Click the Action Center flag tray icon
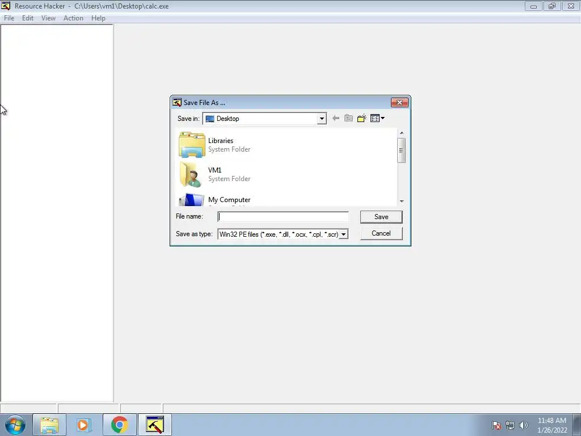 [496, 425]
